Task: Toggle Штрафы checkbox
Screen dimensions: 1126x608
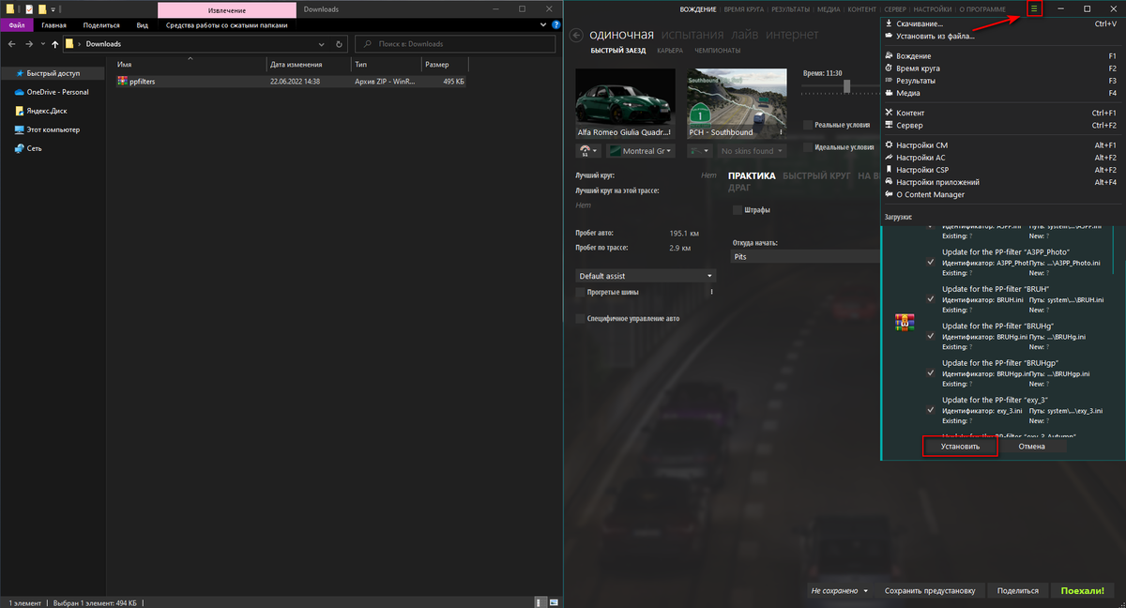Action: 737,210
